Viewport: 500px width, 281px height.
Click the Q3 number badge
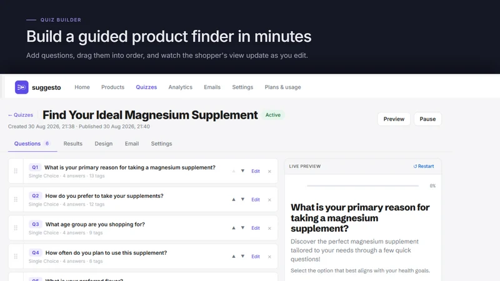tap(36, 224)
